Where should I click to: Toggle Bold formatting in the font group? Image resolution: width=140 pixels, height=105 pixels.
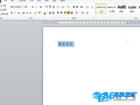point(12,13)
